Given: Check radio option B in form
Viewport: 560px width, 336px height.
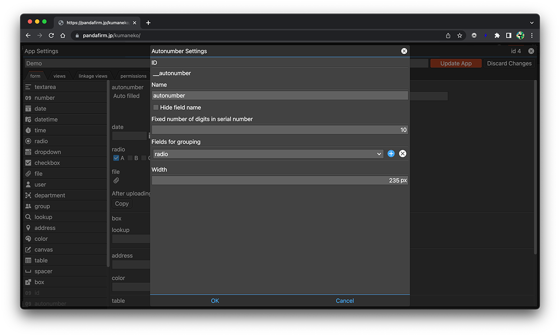Looking at the screenshot, I should (x=130, y=158).
